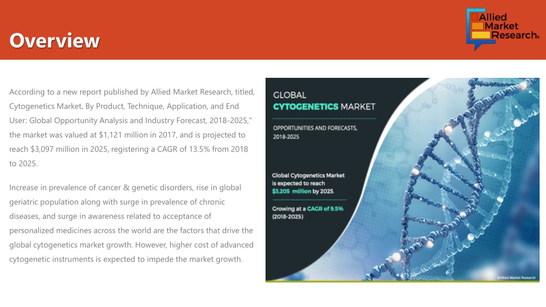Click 'OPPORTUNITIES AND FORECASTS, 2018-2025' text
546x307 pixels.
pos(315,132)
